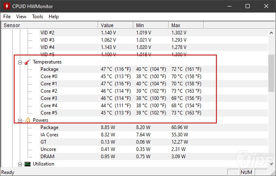Click the NUM indicator in status bar

(246, 172)
